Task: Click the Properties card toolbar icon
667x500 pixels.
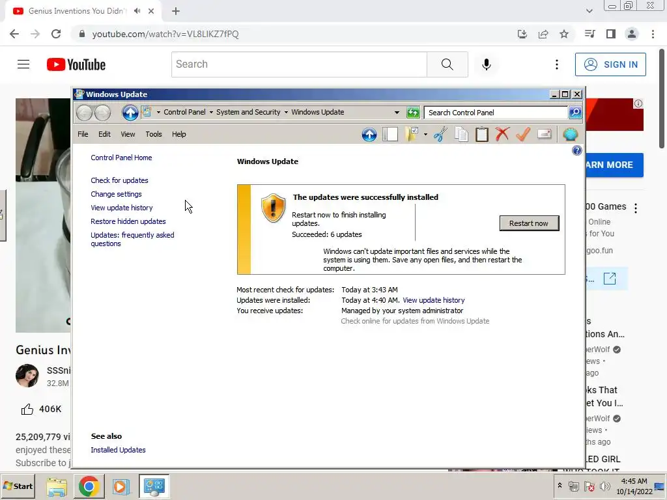Action: point(544,134)
